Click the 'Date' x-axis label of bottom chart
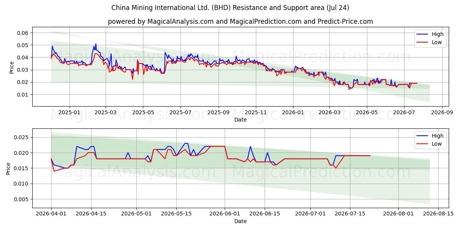This screenshot has height=230, width=461. tap(240, 221)
